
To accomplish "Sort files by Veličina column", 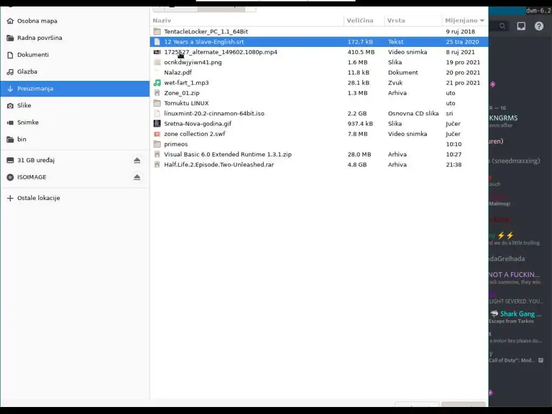I will coord(364,20).
